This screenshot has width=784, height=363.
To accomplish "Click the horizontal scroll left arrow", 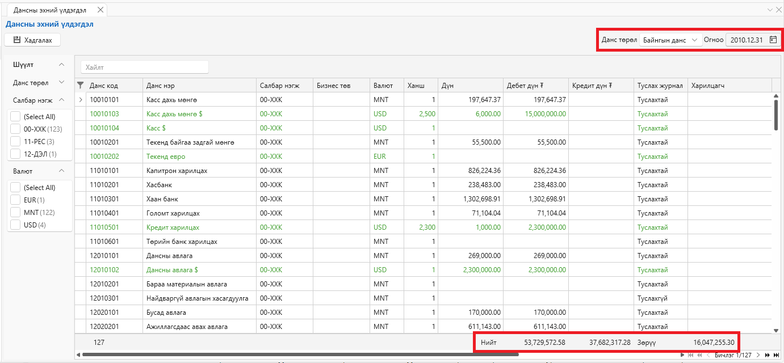I will tap(78, 355).
